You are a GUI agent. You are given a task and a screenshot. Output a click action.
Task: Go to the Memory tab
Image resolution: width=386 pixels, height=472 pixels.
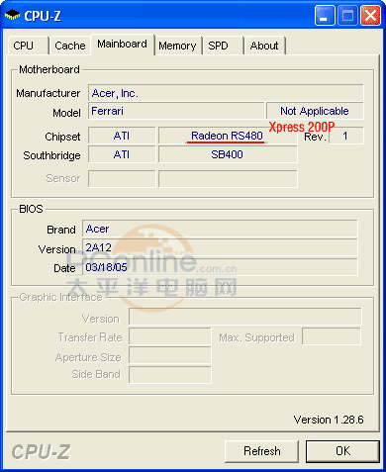[178, 46]
